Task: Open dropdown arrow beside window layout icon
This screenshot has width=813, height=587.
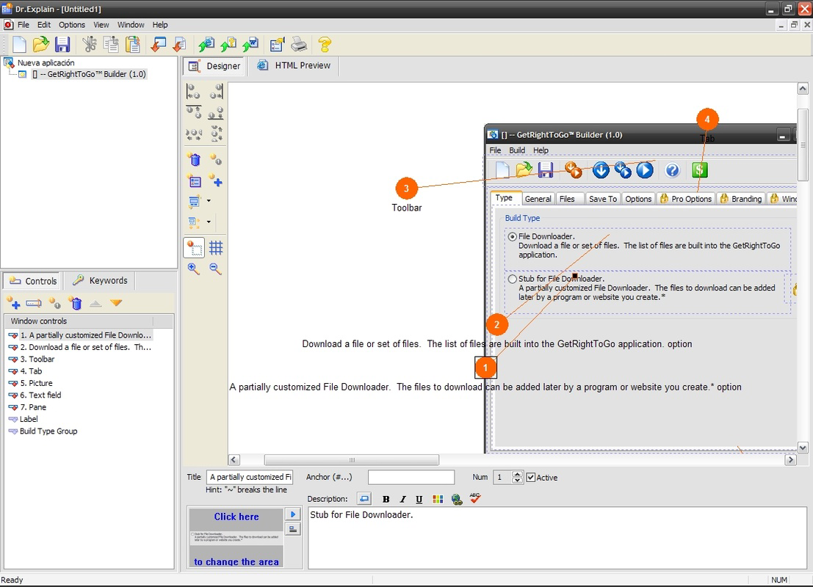Action: pos(209,200)
